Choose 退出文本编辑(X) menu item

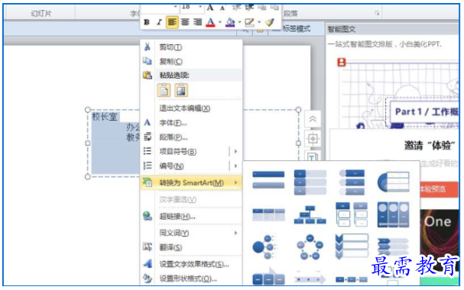[x=191, y=108]
